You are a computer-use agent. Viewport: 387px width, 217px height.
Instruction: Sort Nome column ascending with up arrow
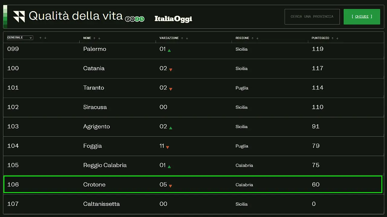pos(95,38)
